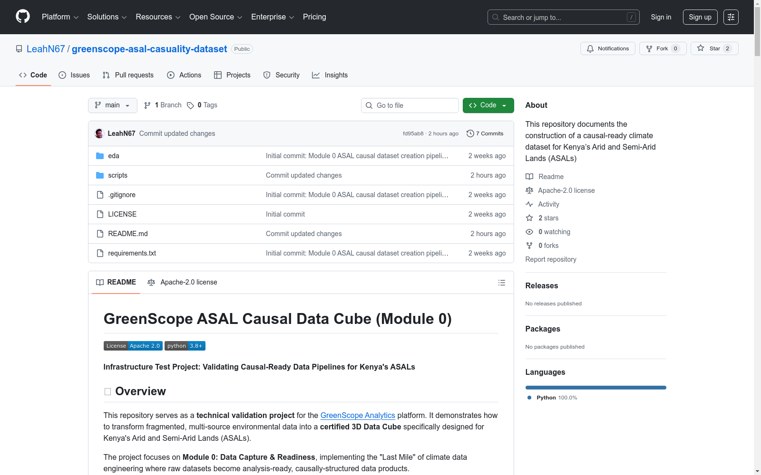Screen dimensions: 761x475
Task: Expand the Solutions menu
Action: point(107,17)
